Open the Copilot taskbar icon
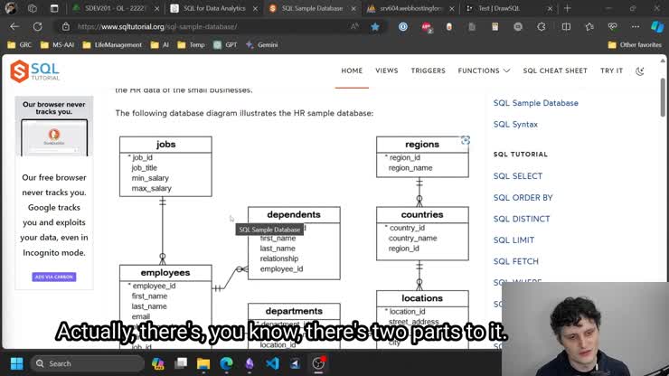The height and width of the screenshot is (376, 669). point(158,363)
